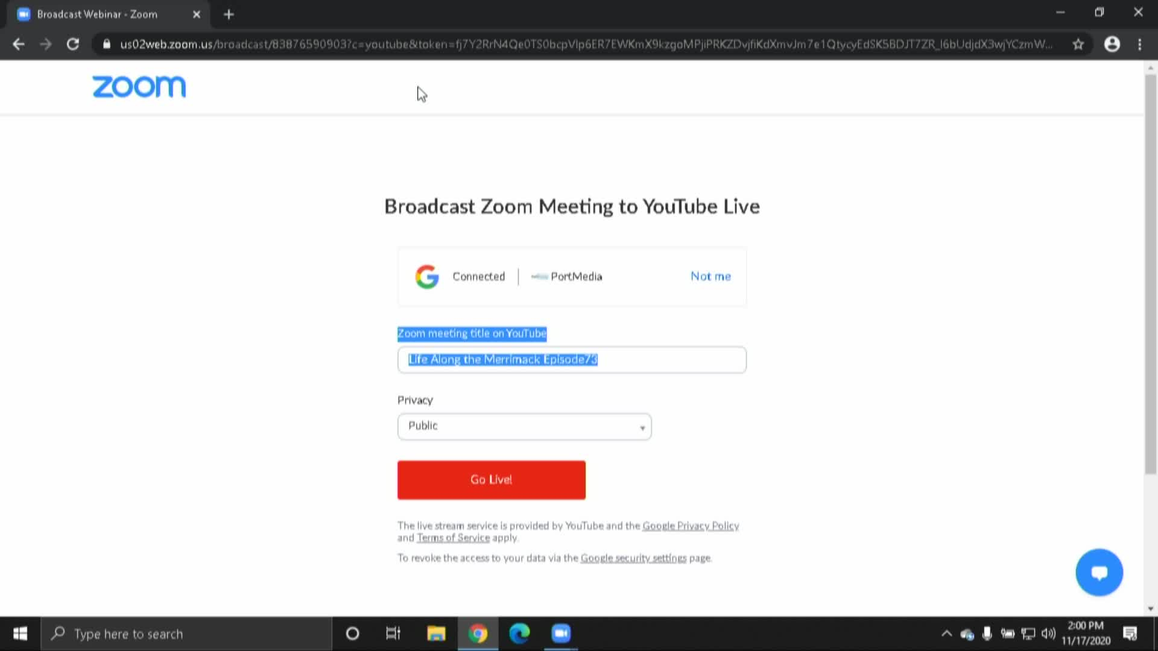Screen dimensions: 1158x651
Task: Click the Broadcast Zoom Meeting heading
Action: (572, 207)
